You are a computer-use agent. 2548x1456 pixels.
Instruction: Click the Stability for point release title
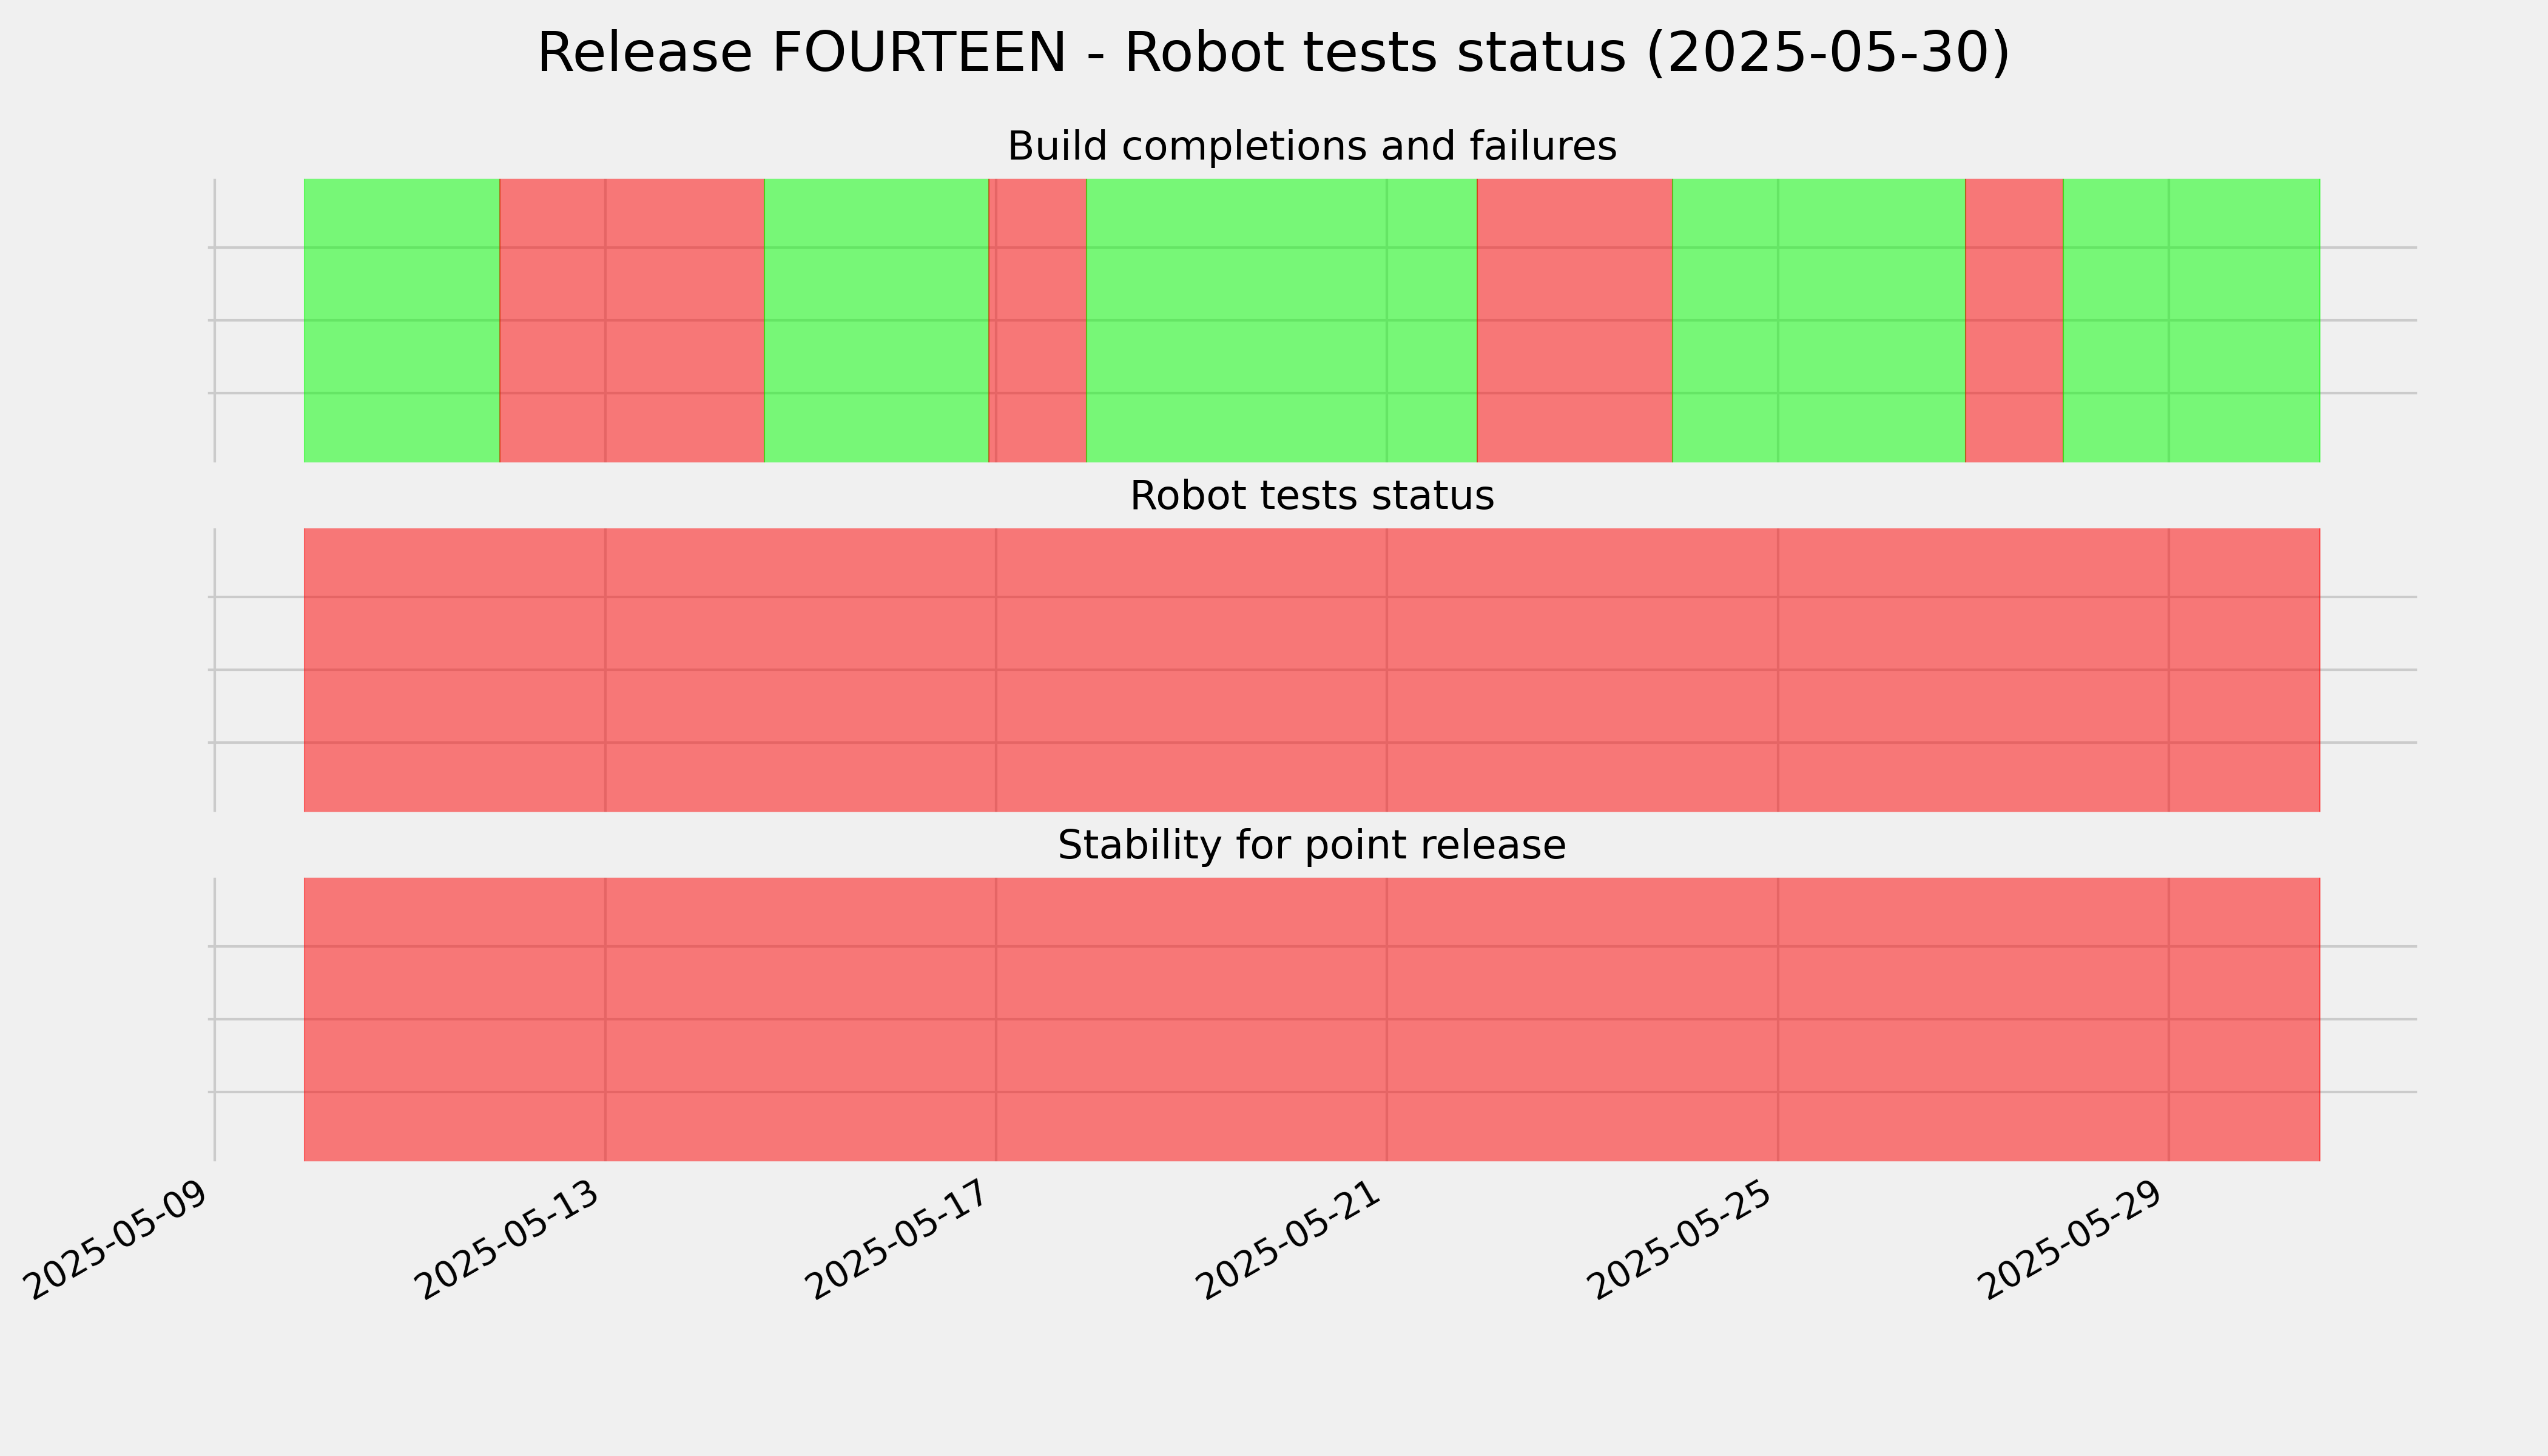1311,845
